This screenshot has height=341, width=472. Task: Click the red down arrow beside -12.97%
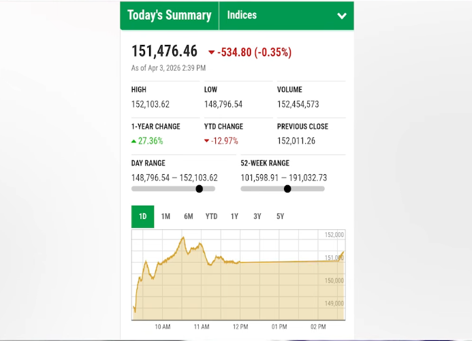tap(207, 141)
